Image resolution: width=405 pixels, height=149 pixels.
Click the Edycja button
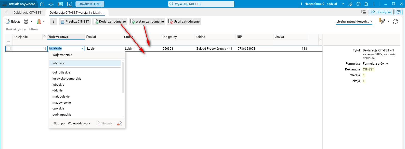coord(13,22)
